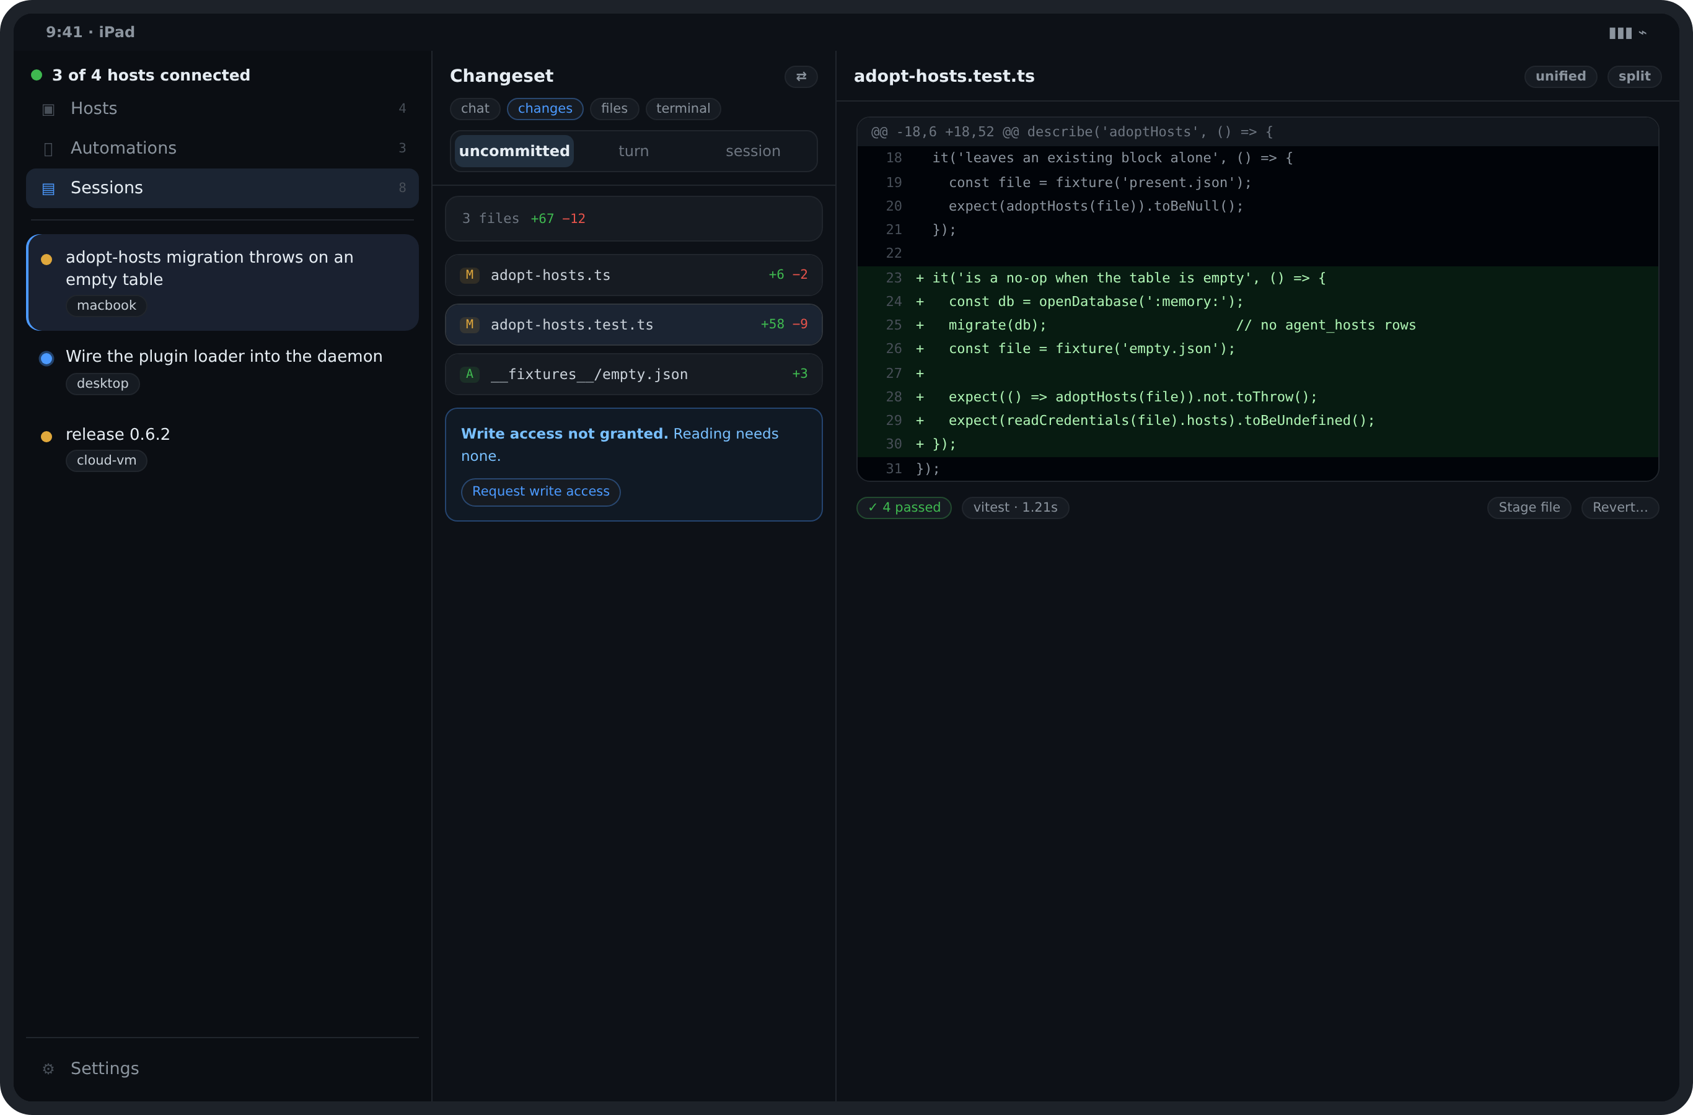Viewport: 1693px width, 1115px height.
Task: Click the diff hunk header @@ -18,6 +18,52
Action: (1257, 133)
